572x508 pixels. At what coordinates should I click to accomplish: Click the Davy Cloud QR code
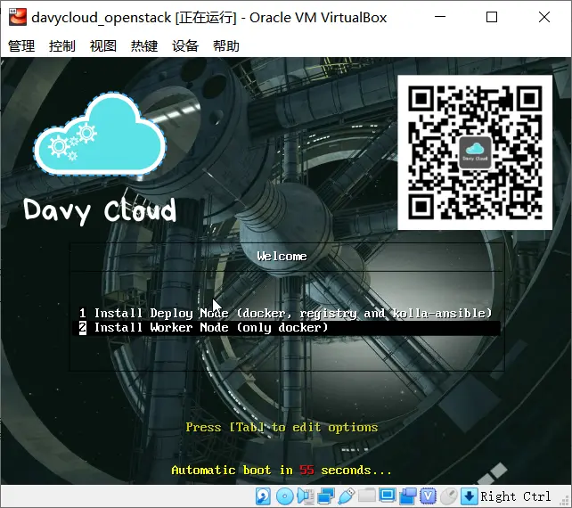pyautogui.click(x=475, y=152)
